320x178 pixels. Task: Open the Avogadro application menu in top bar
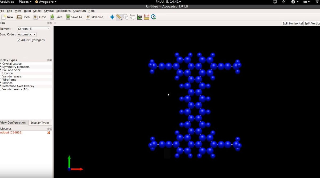coord(46,2)
